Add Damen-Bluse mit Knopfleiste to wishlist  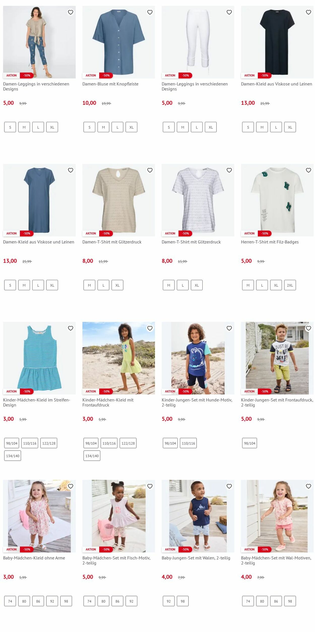pos(150,12)
